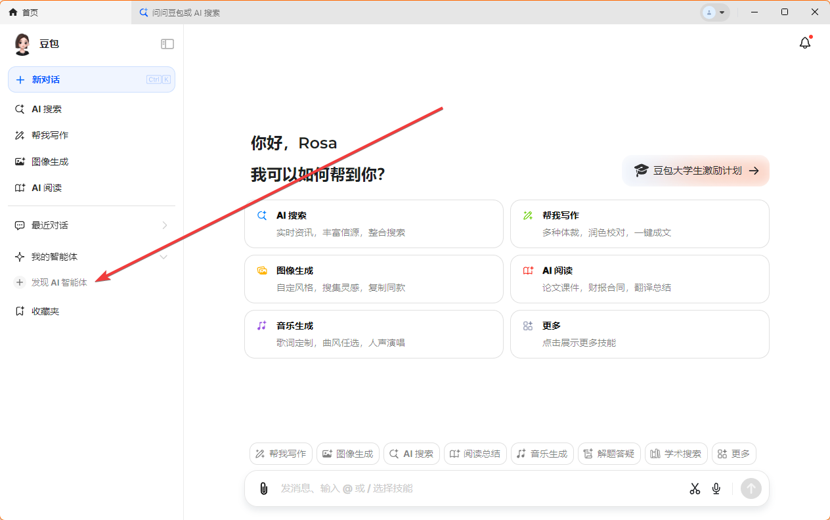Image resolution: width=830 pixels, height=520 pixels.
Task: Click the send message arrow icon
Action: (751, 488)
